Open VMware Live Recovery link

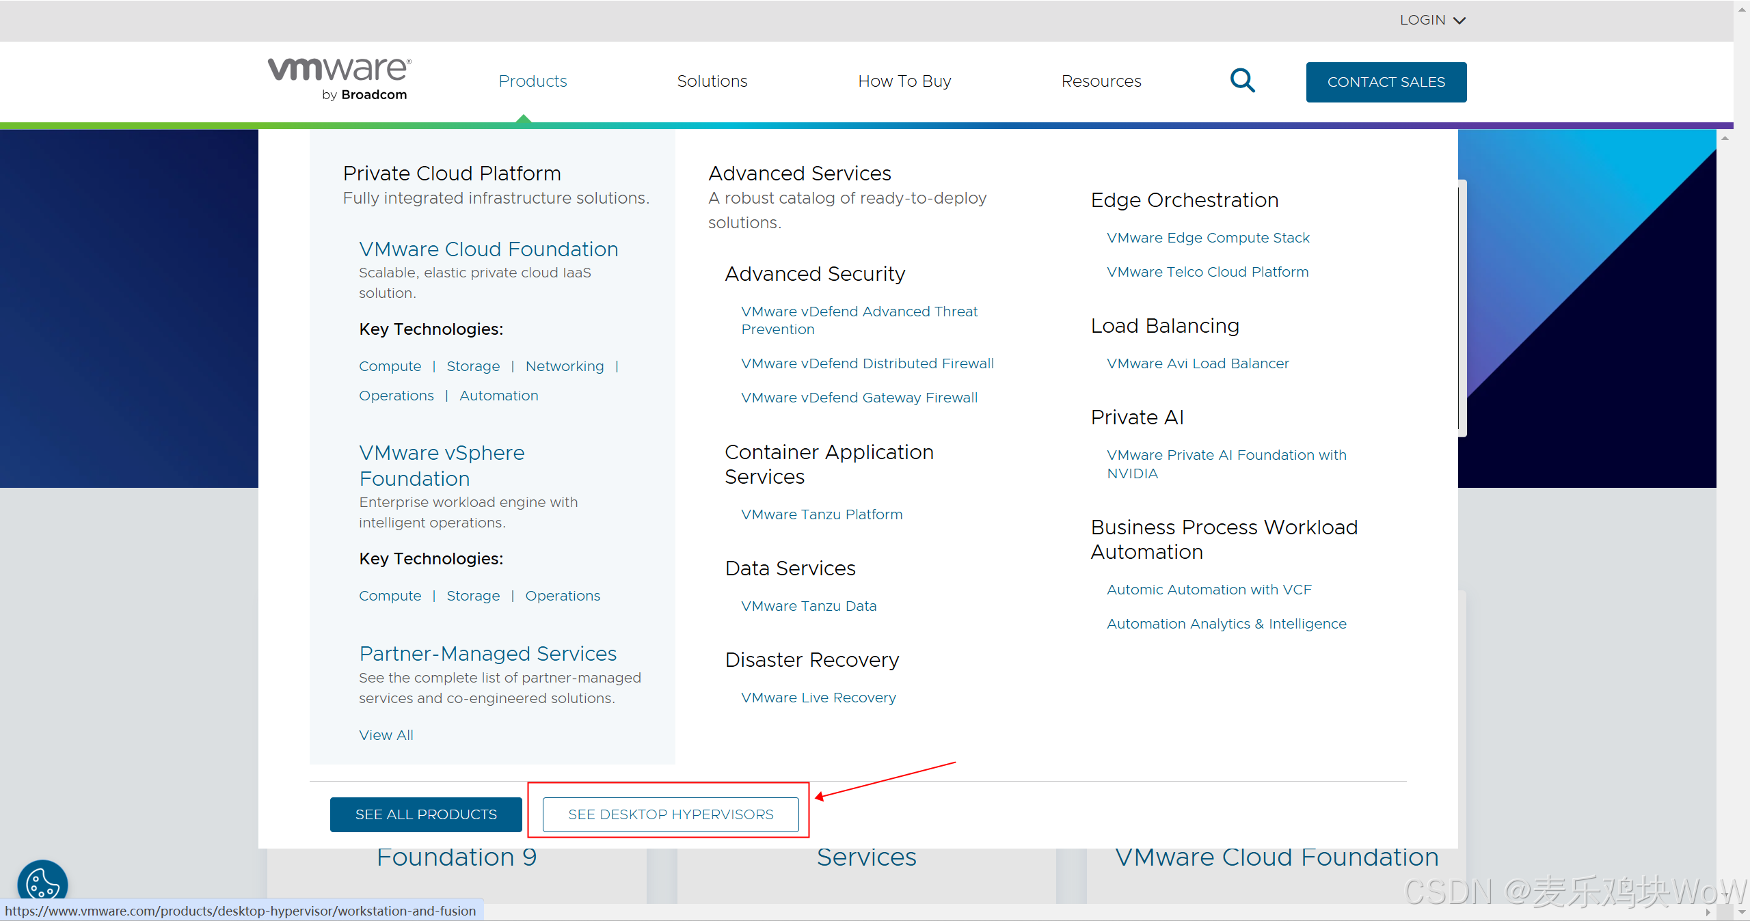click(818, 698)
